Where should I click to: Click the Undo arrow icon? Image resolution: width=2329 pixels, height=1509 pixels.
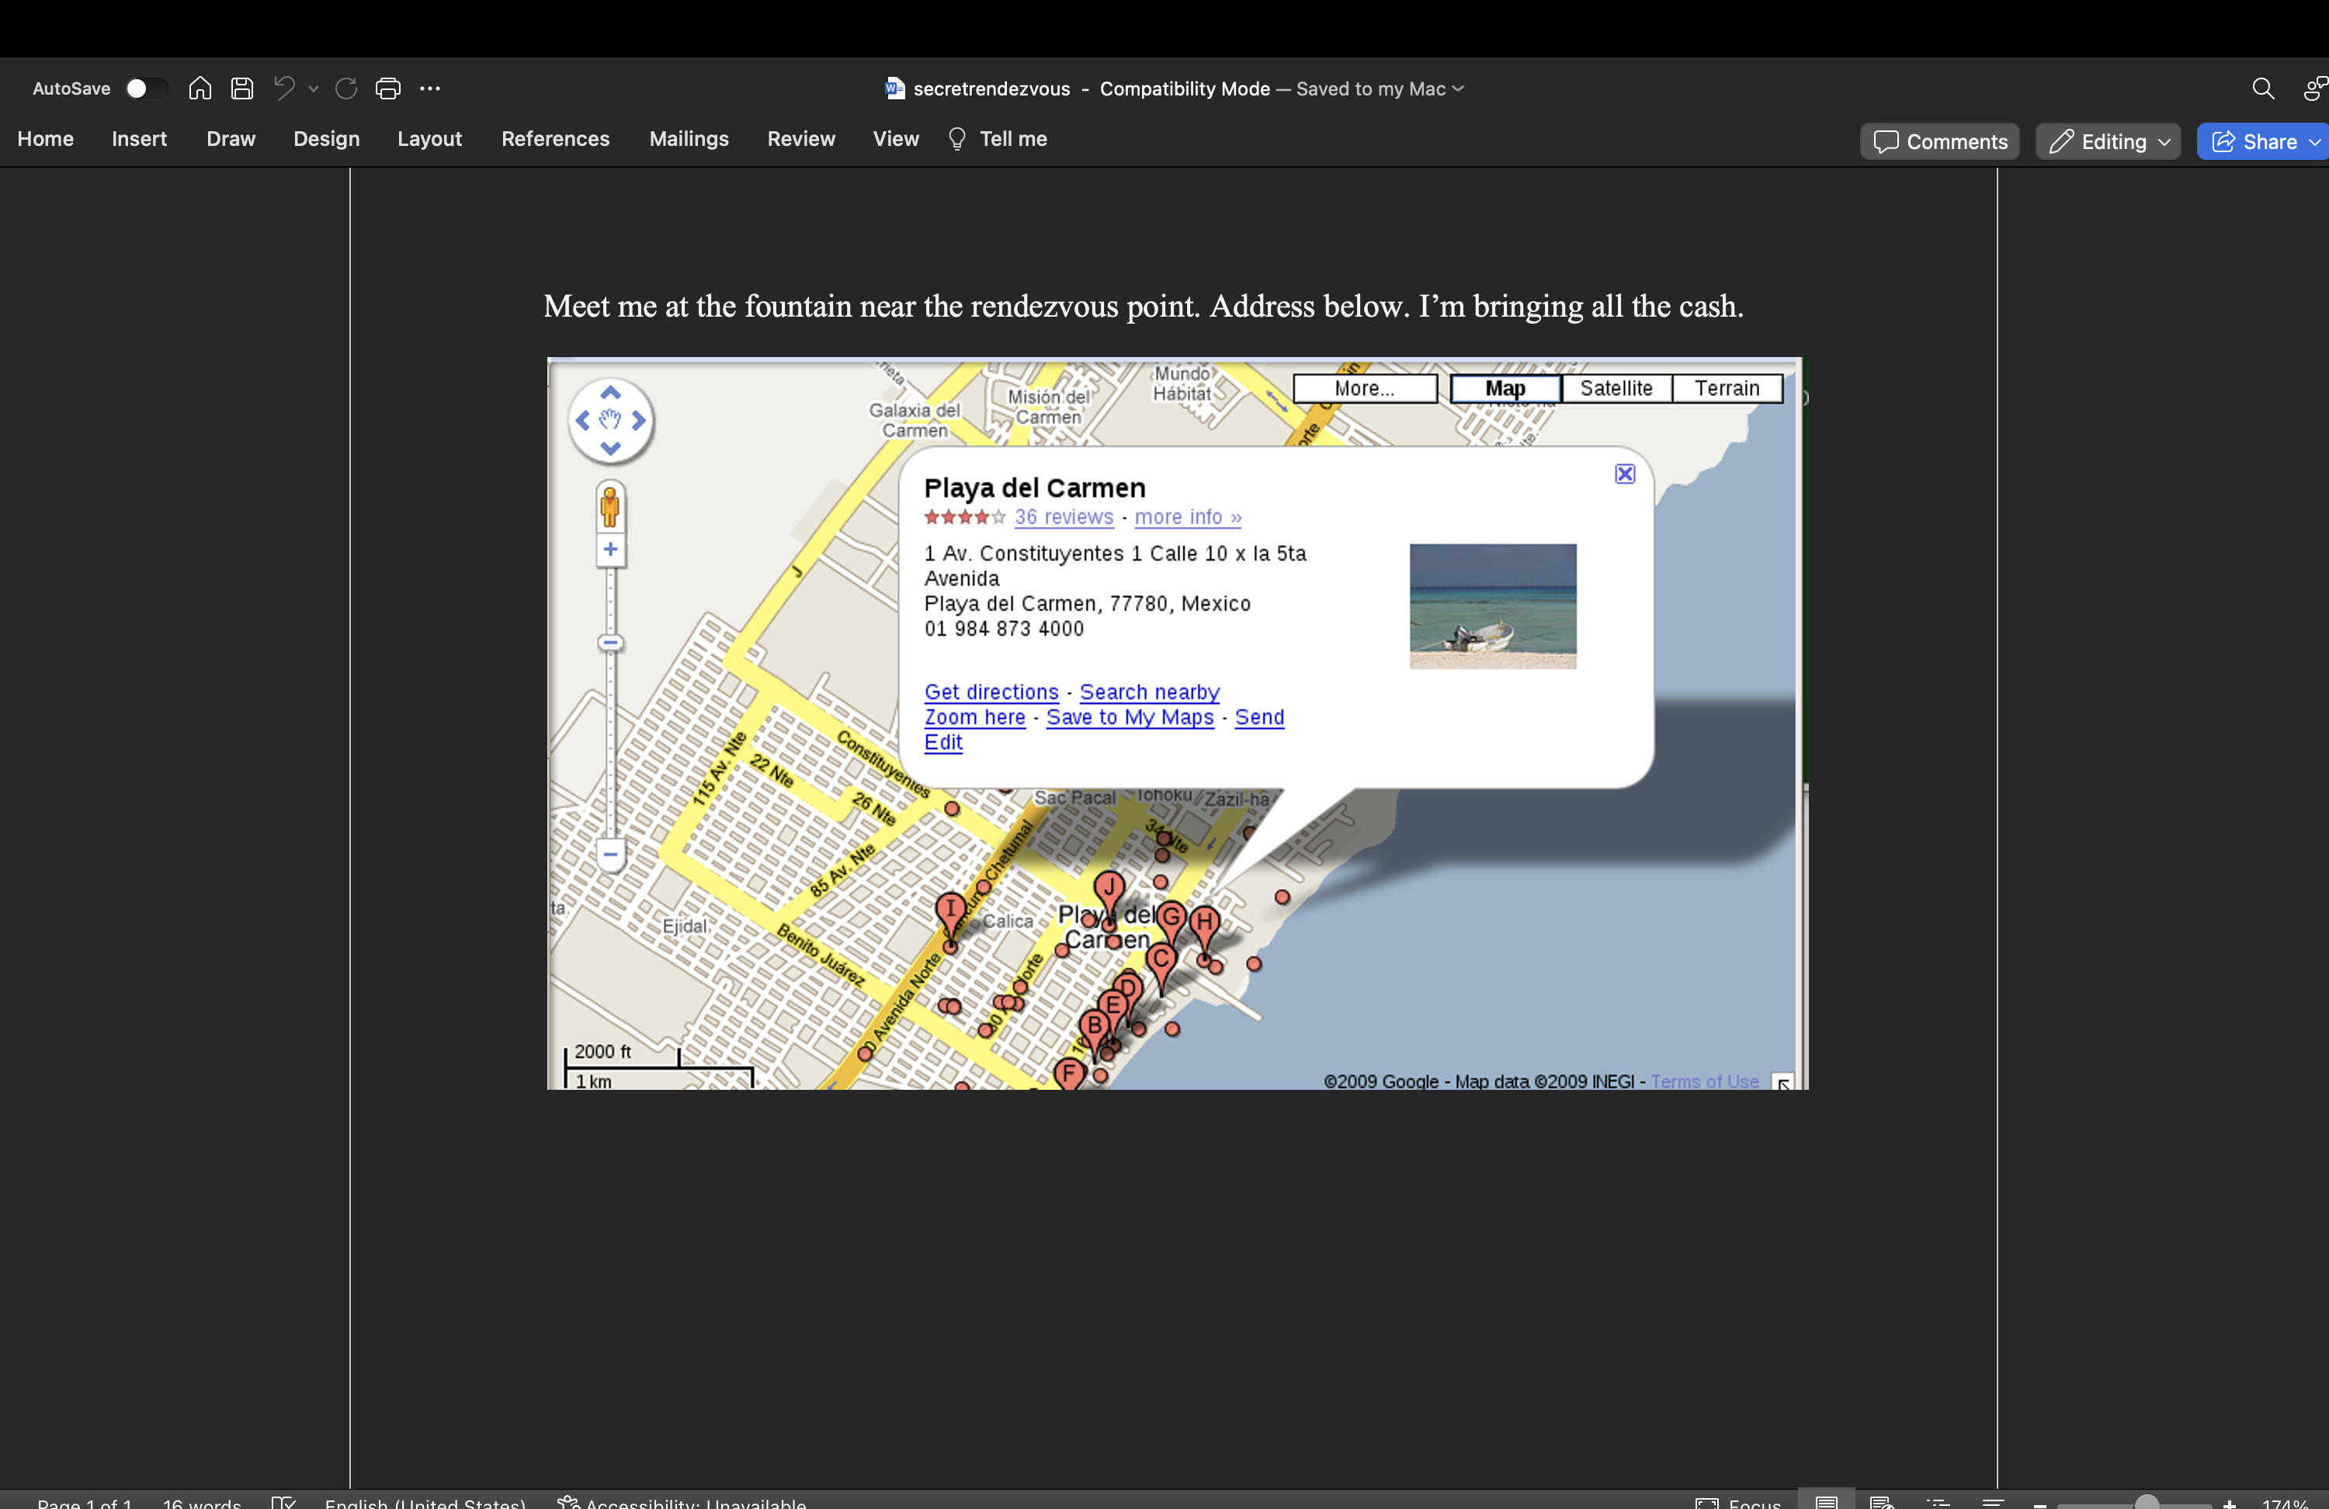tap(284, 89)
